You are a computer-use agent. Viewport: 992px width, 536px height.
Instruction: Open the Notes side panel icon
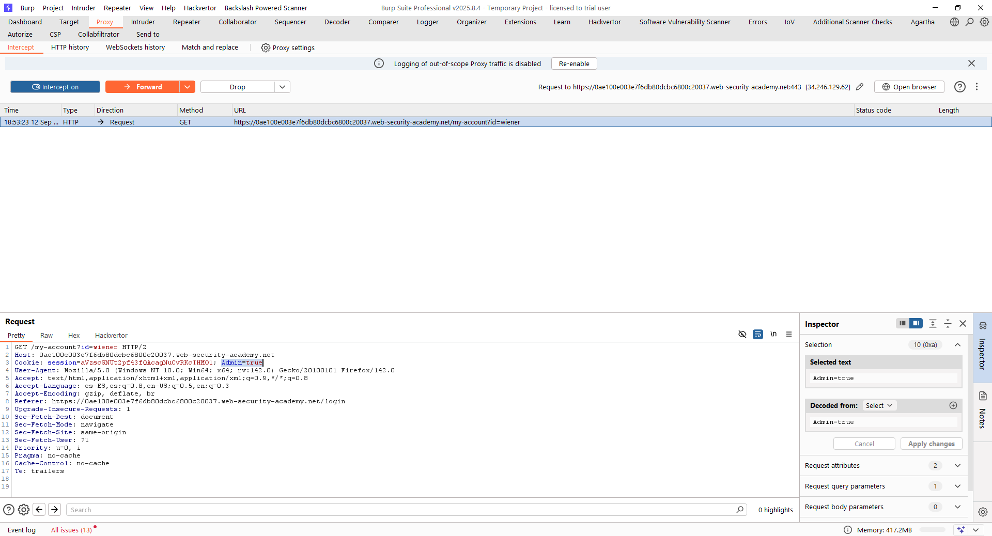click(983, 396)
